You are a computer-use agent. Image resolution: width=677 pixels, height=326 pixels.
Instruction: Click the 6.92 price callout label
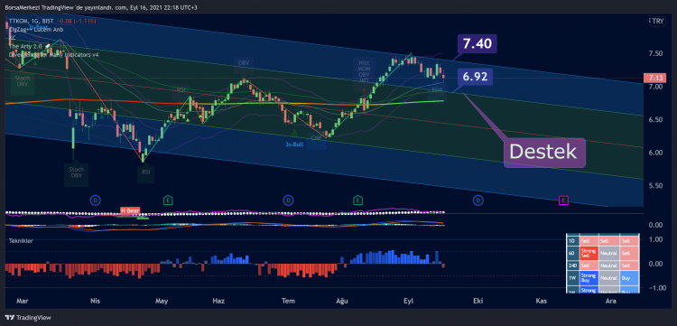point(475,77)
